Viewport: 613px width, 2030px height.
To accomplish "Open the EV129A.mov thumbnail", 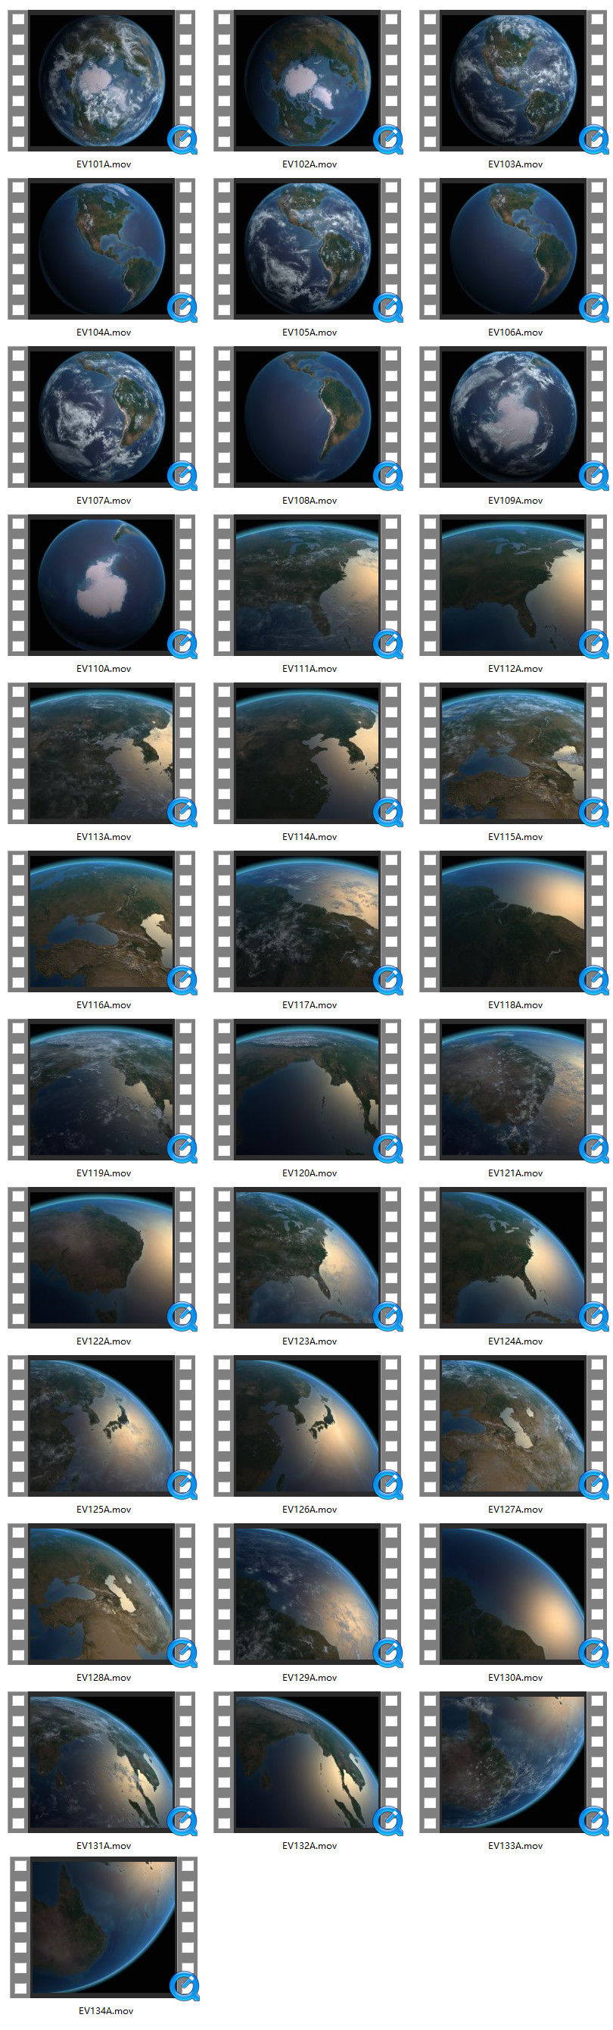I will pyautogui.click(x=307, y=1594).
